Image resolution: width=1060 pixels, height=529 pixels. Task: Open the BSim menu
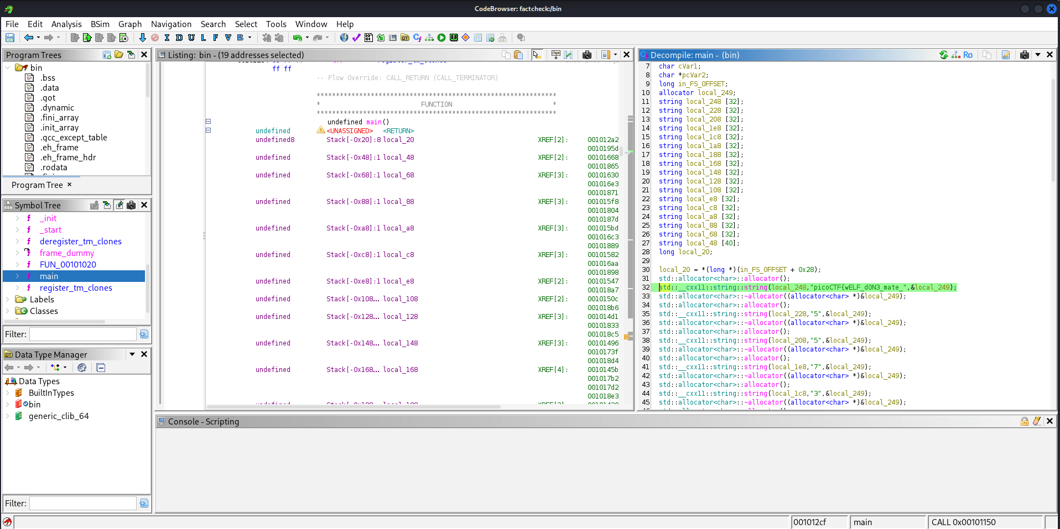(100, 24)
